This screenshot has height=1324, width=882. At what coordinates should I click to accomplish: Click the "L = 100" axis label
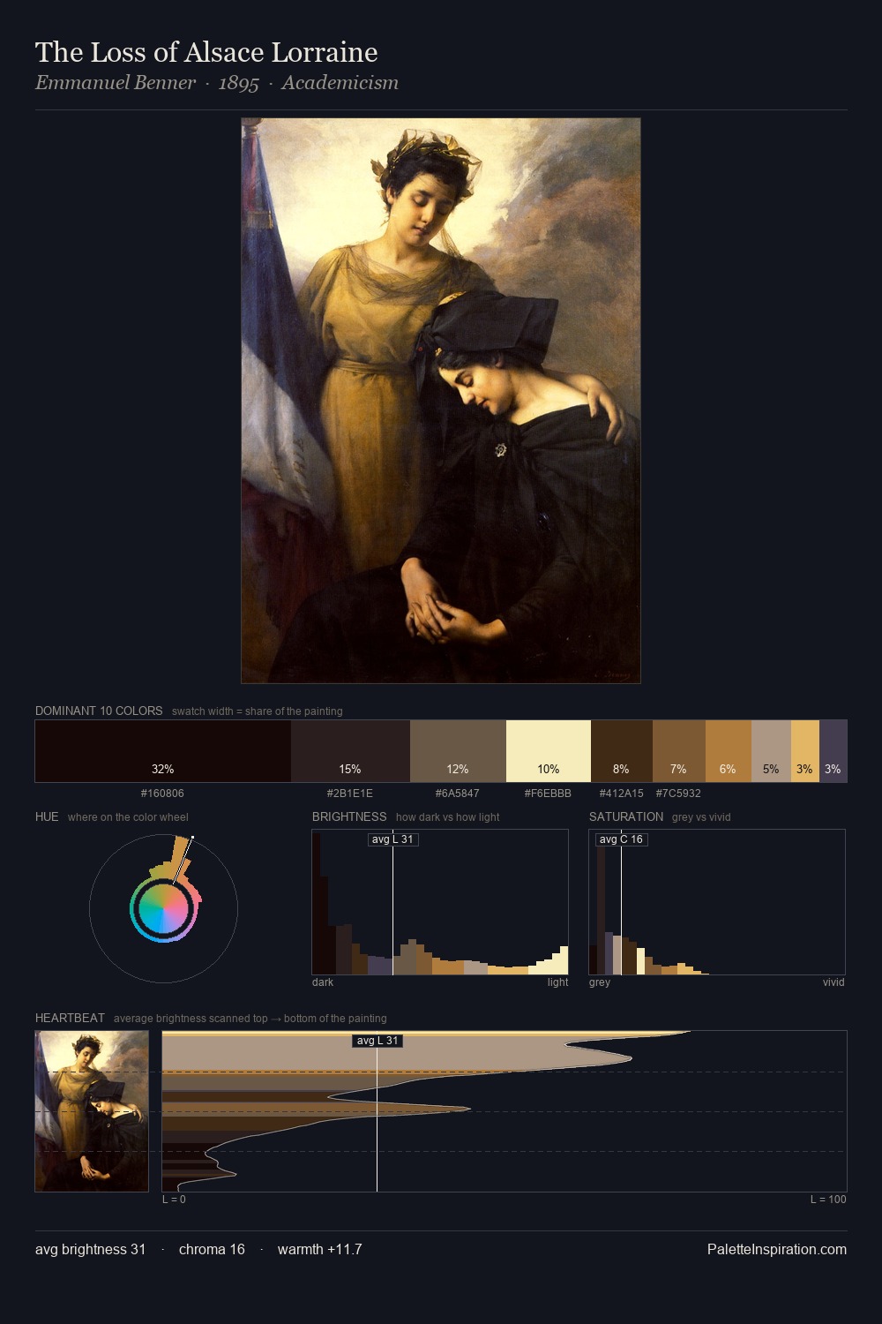828,1200
